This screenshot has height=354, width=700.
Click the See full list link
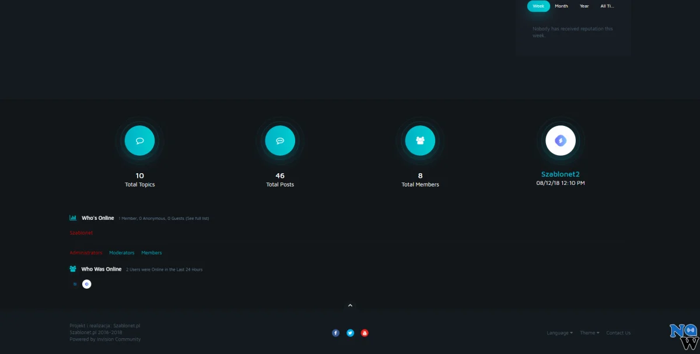(x=197, y=219)
